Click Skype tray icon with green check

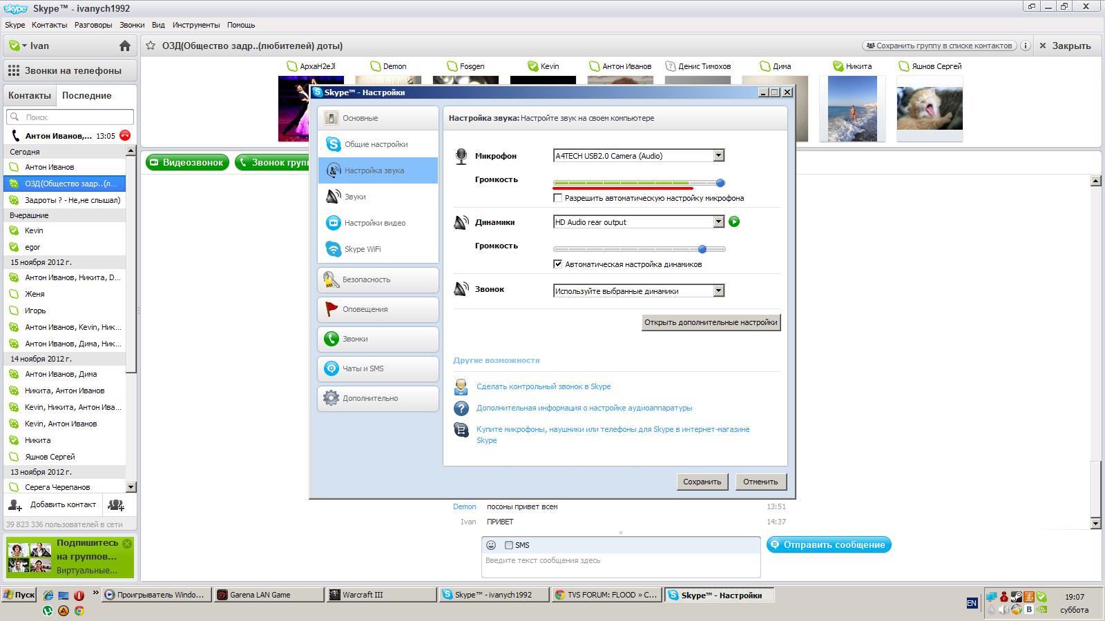1041,597
